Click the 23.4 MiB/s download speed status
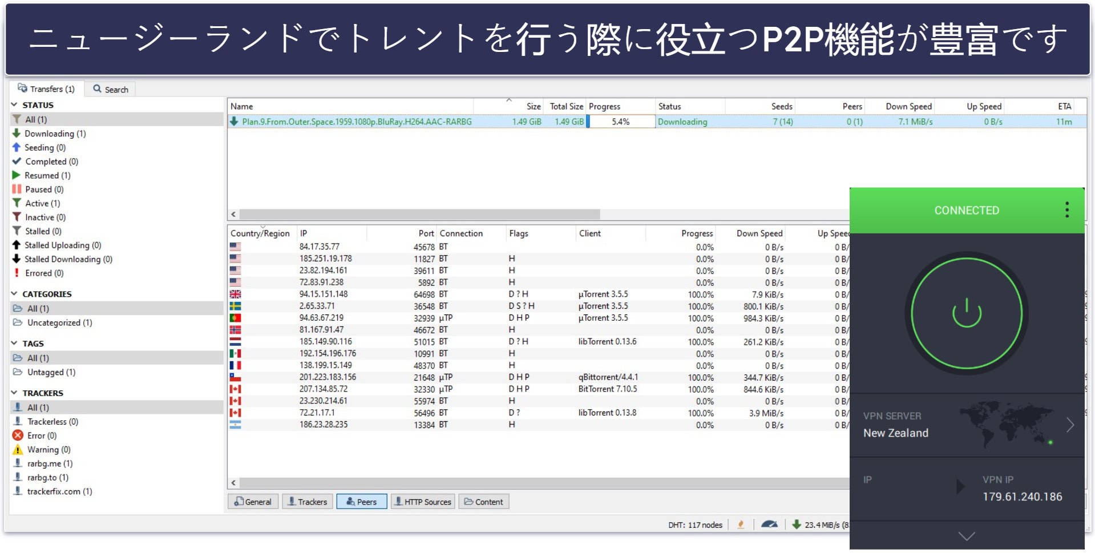 click(x=822, y=525)
